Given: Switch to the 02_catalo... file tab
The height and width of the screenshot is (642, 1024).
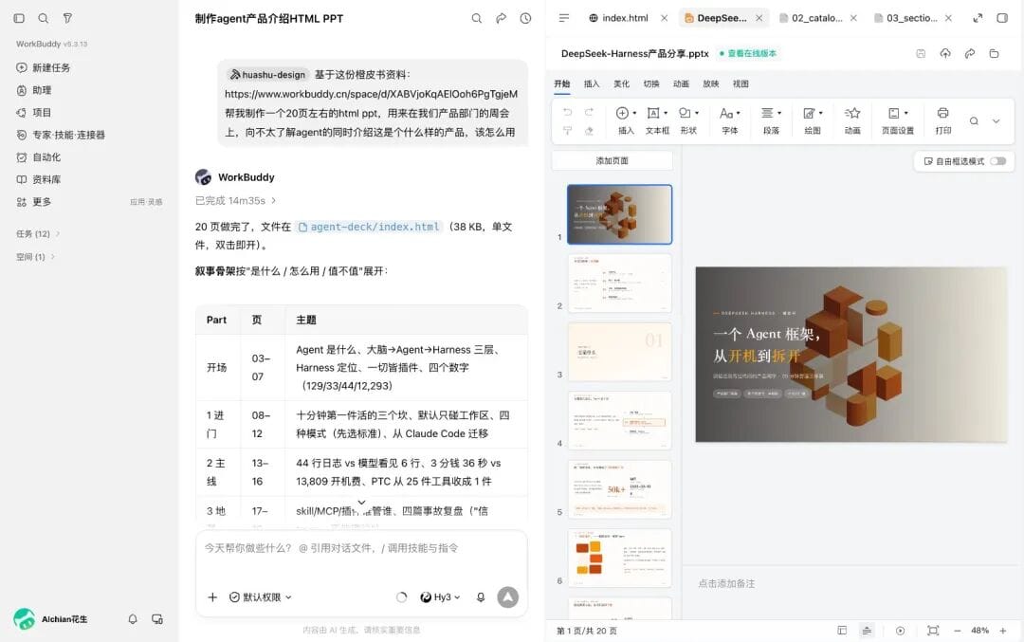Looking at the screenshot, I should click(x=811, y=18).
